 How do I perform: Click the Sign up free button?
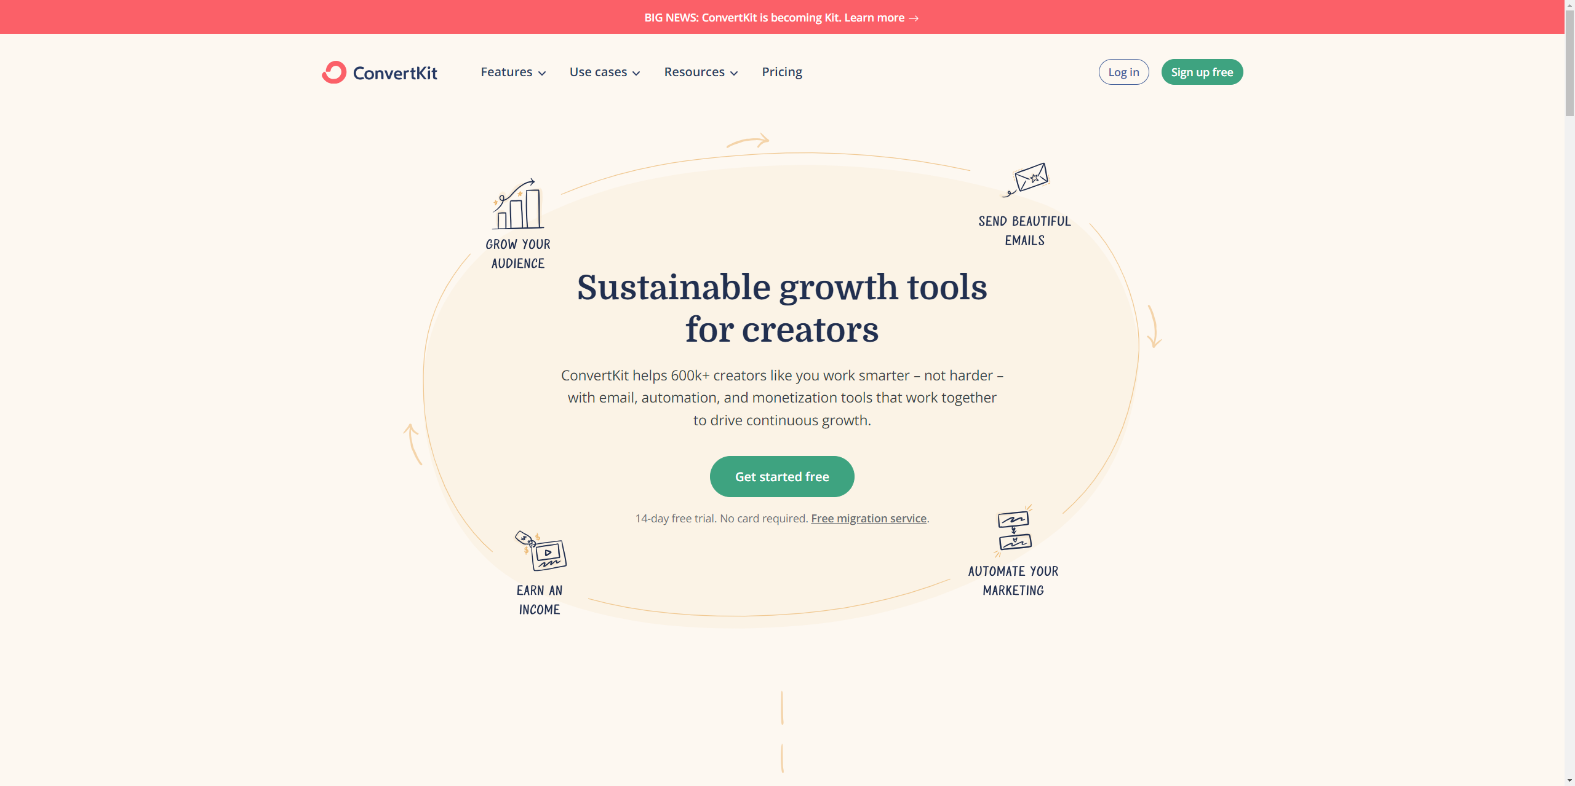point(1202,71)
